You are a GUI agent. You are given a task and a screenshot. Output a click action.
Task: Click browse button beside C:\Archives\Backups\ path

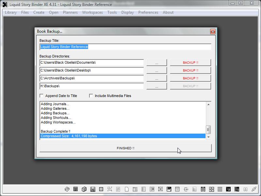157,78
